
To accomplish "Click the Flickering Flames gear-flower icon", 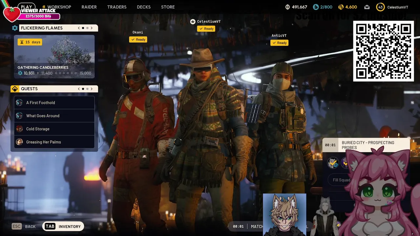I will tap(15, 28).
